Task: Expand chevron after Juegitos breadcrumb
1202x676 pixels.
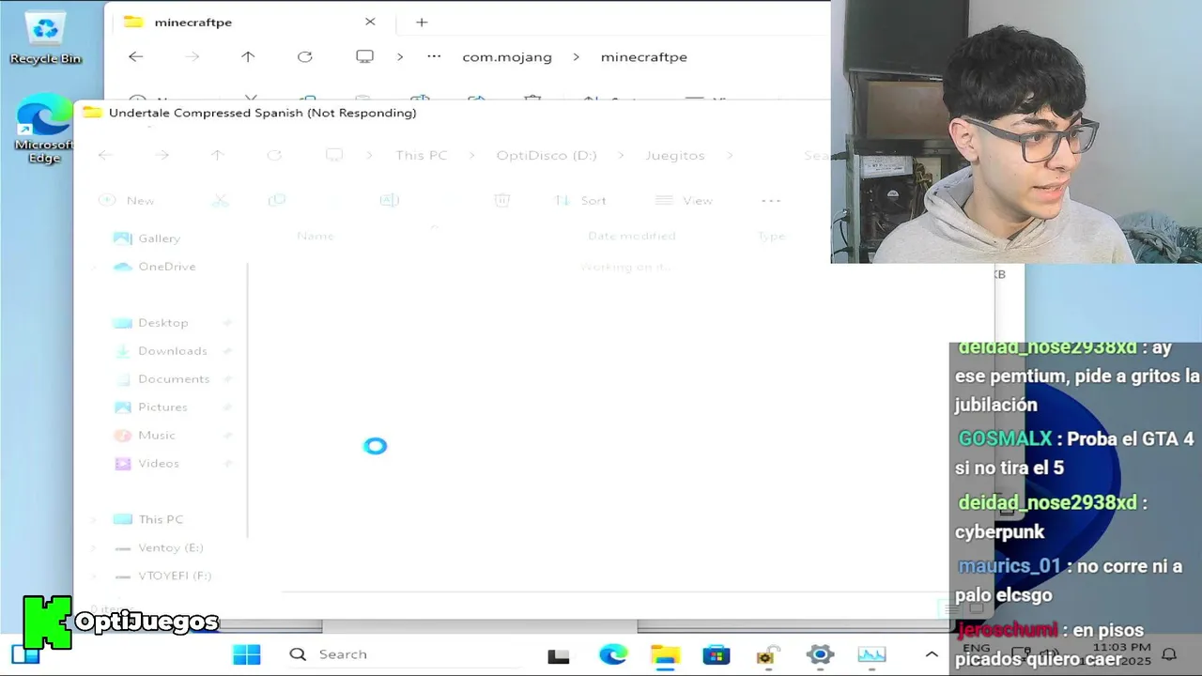Action: pos(730,155)
